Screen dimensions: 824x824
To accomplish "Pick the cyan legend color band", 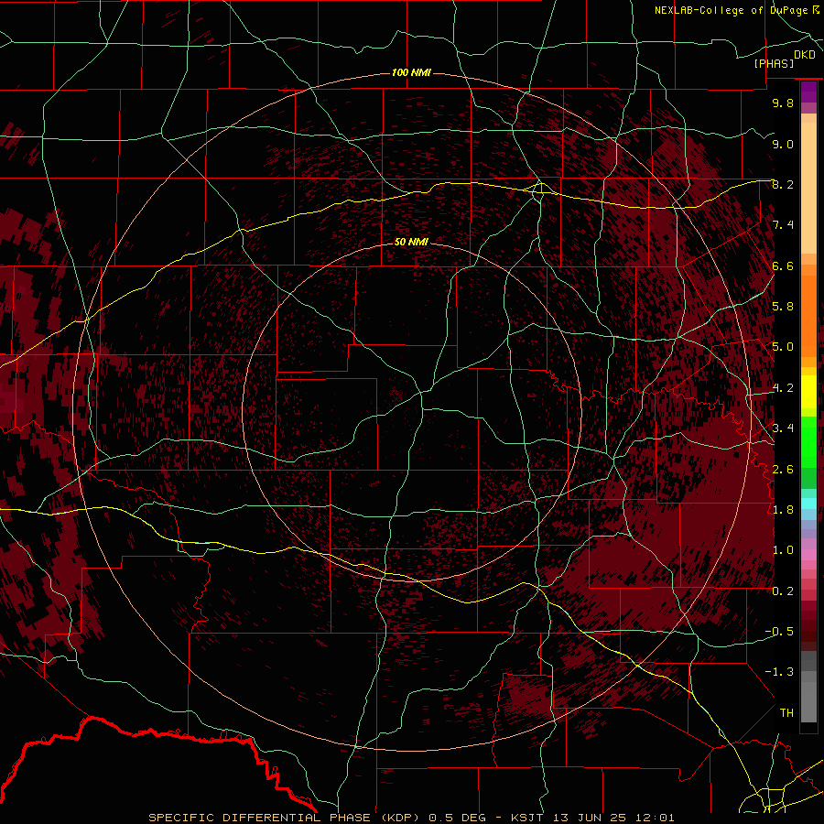I will [808, 504].
